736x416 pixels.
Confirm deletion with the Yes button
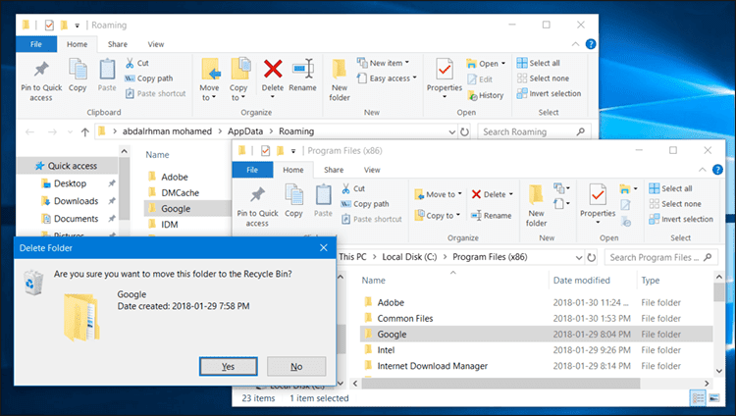click(x=228, y=366)
